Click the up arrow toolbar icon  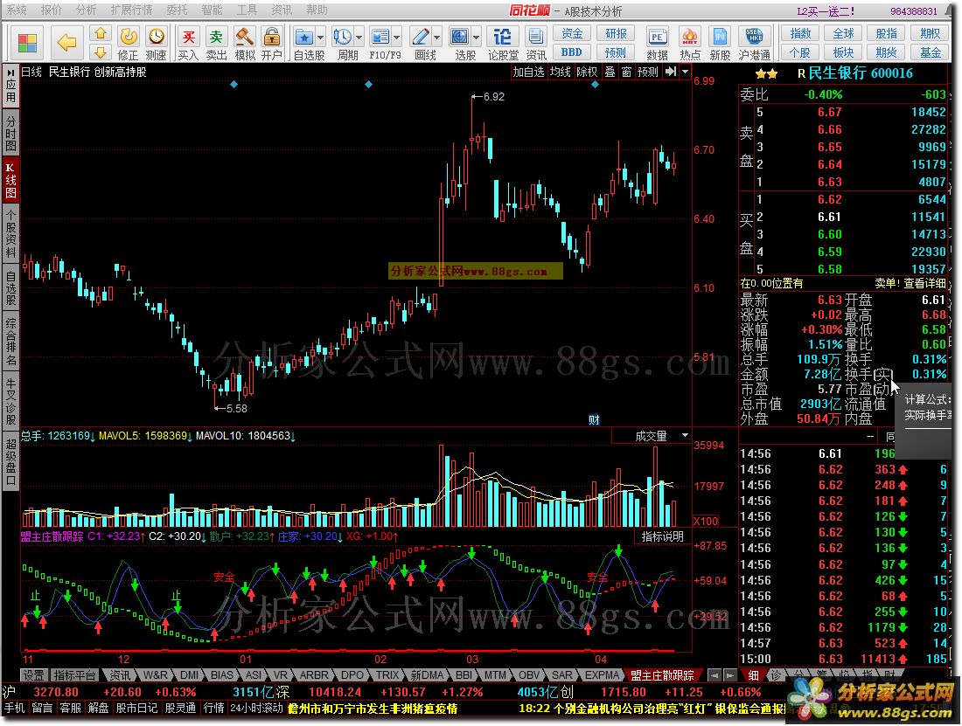pos(101,33)
